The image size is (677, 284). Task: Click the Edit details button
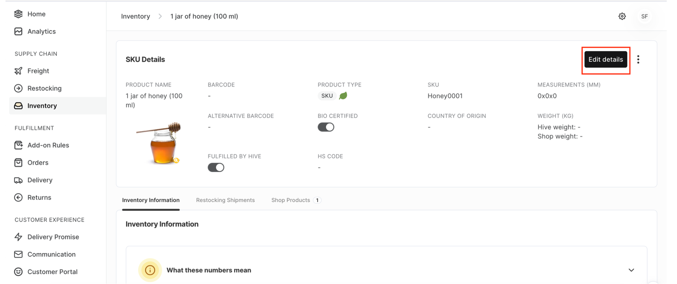(x=606, y=59)
